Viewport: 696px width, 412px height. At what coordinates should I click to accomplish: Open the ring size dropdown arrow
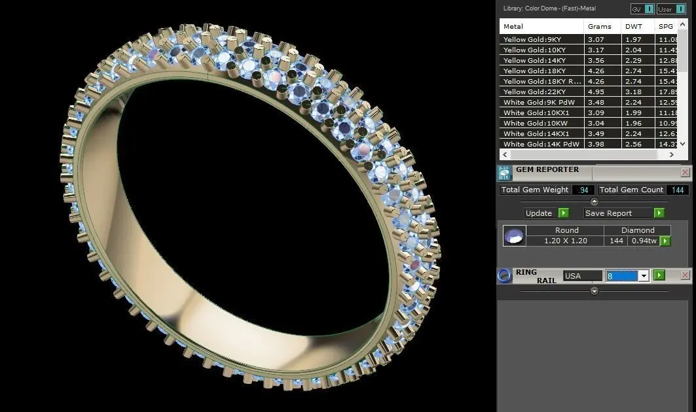(644, 276)
